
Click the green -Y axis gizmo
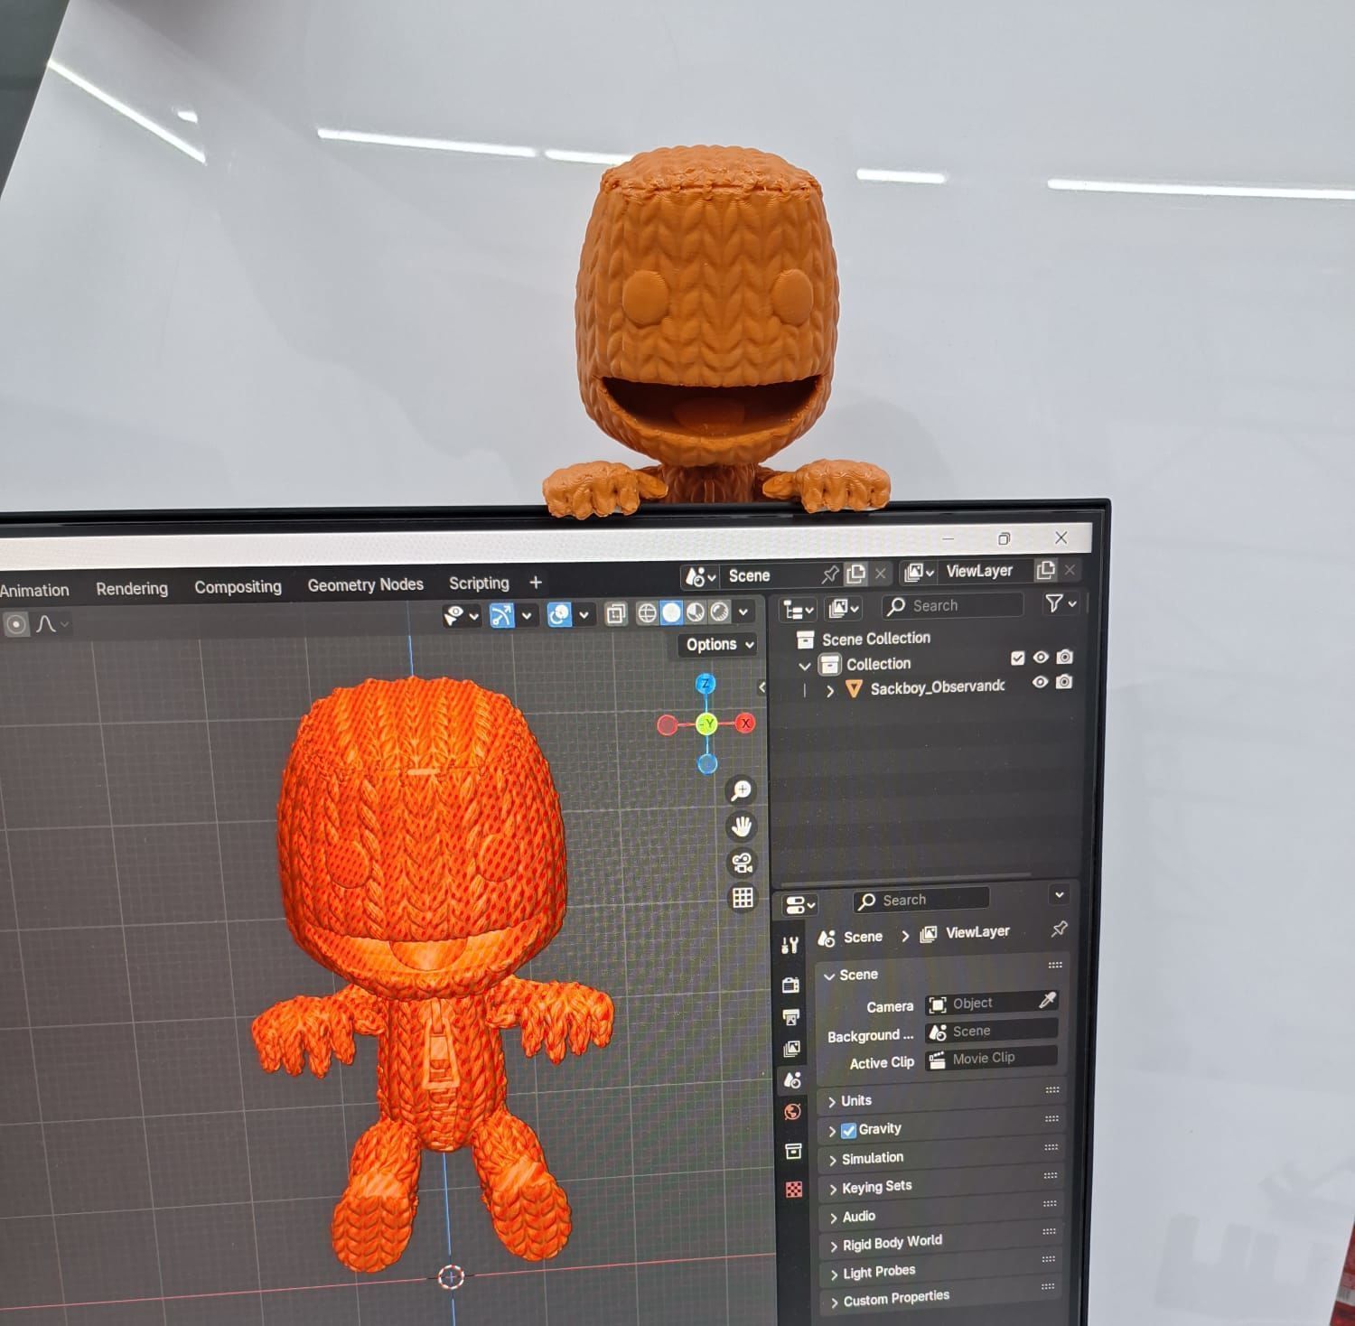[707, 724]
